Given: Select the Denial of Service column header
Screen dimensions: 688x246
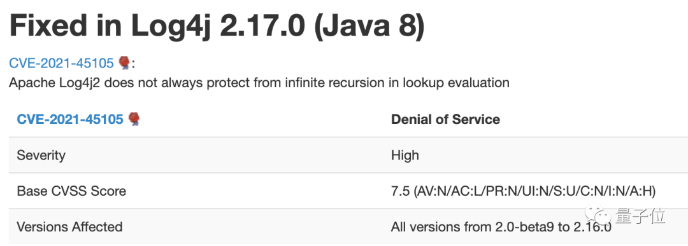Looking at the screenshot, I should tap(445, 119).
